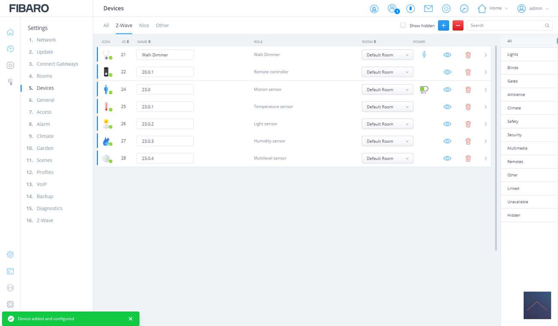
Task: Open room dropdown for Remote controller device
Action: click(x=387, y=72)
